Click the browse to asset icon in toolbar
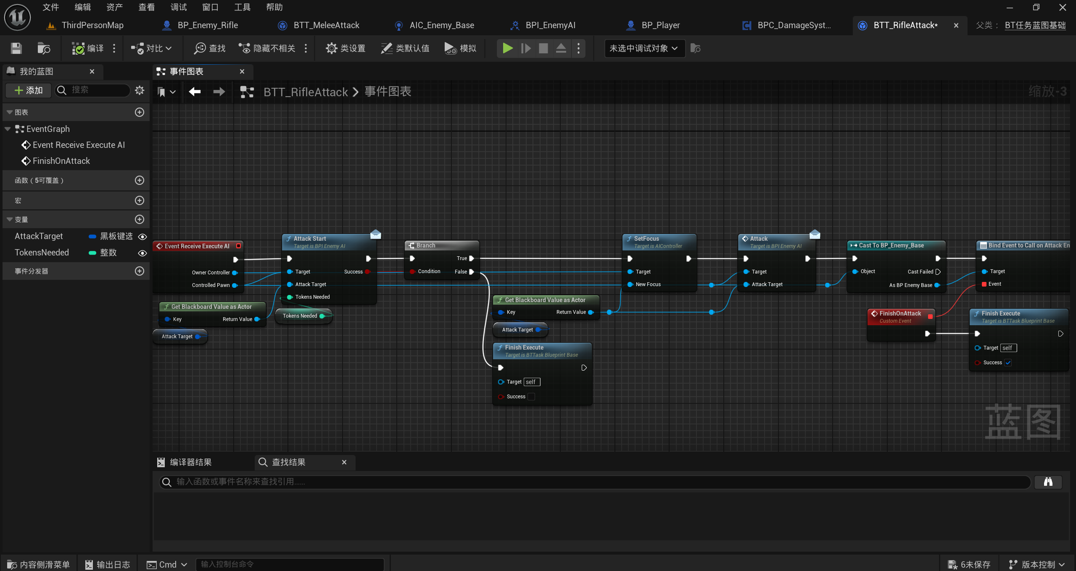The height and width of the screenshot is (571, 1076). (x=44, y=48)
